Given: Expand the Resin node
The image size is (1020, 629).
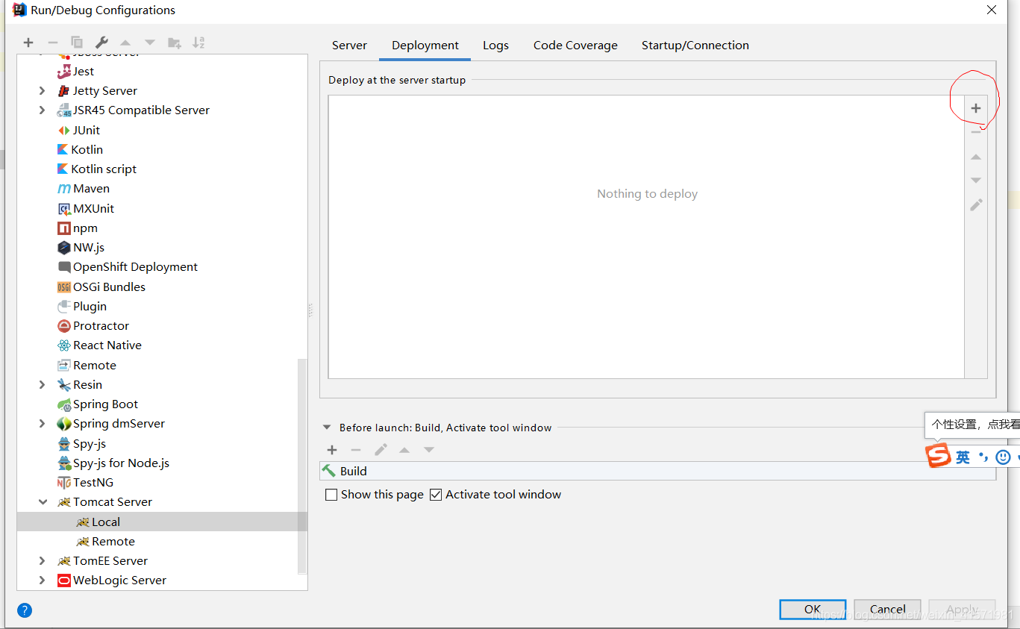Looking at the screenshot, I should pos(42,385).
